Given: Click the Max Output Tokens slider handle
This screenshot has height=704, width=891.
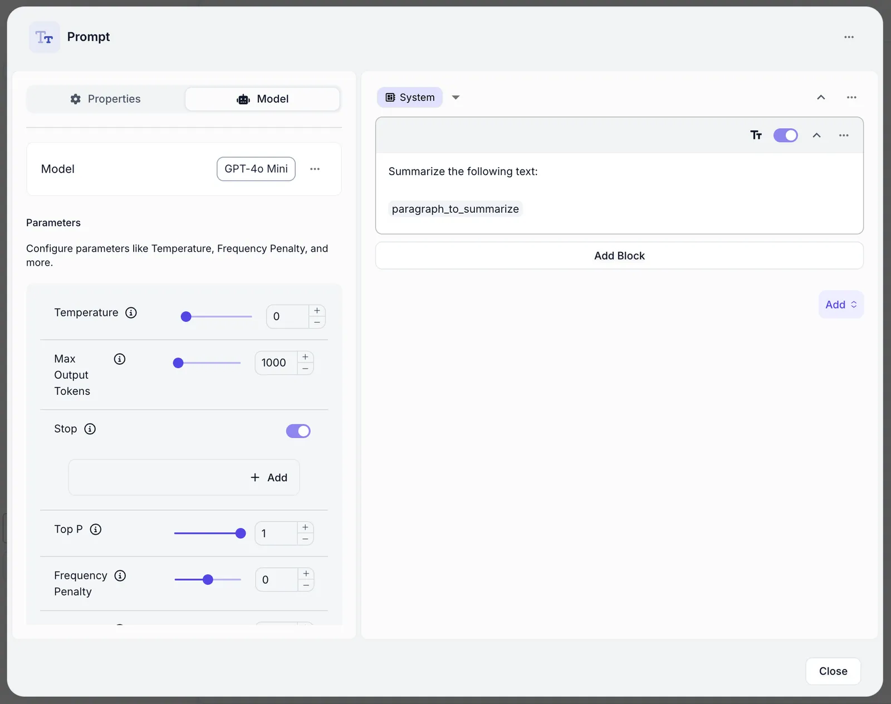Looking at the screenshot, I should pyautogui.click(x=178, y=363).
